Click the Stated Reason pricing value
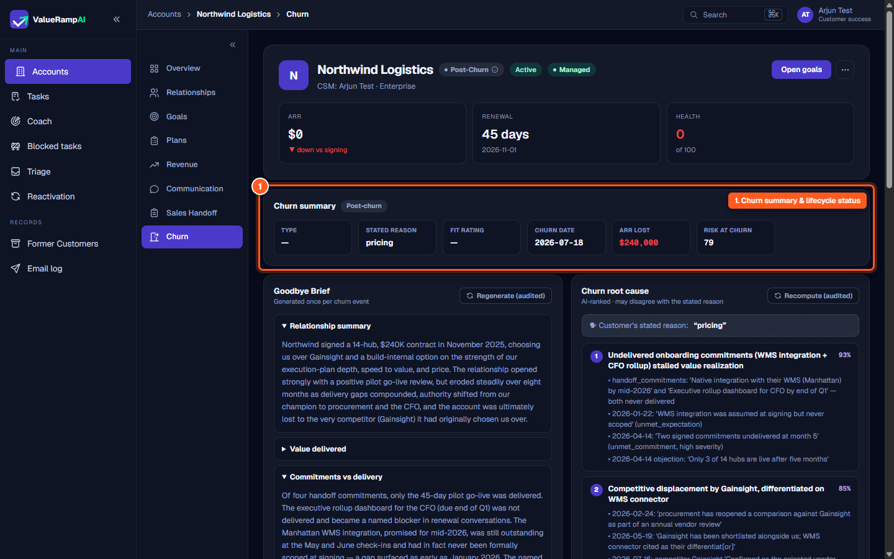Image resolution: width=894 pixels, height=559 pixels. pos(379,243)
